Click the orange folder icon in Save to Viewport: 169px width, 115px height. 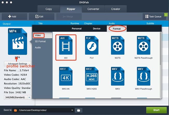[x=16, y=110]
